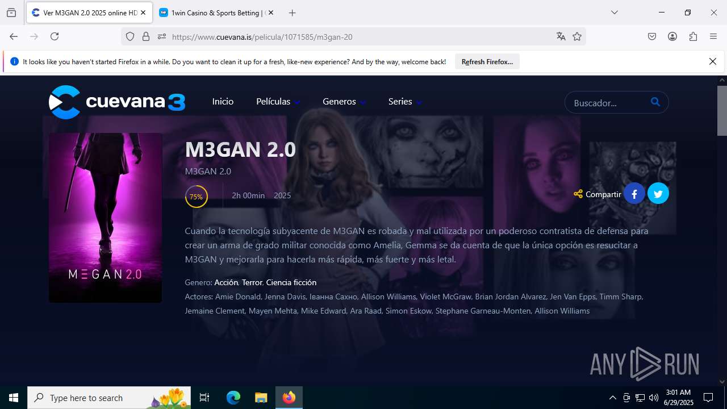Translate this page using the translate icon
The height and width of the screenshot is (409, 727).
tap(561, 36)
